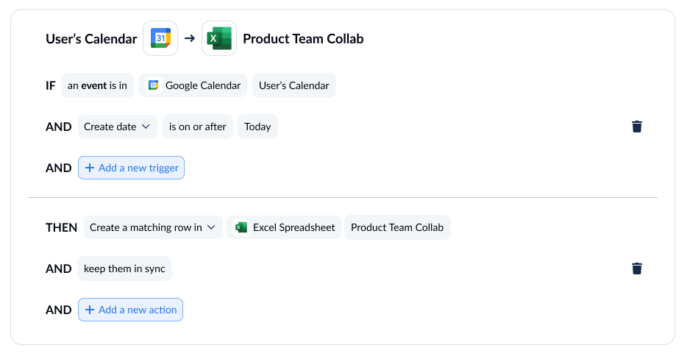Add a new action

131,310
